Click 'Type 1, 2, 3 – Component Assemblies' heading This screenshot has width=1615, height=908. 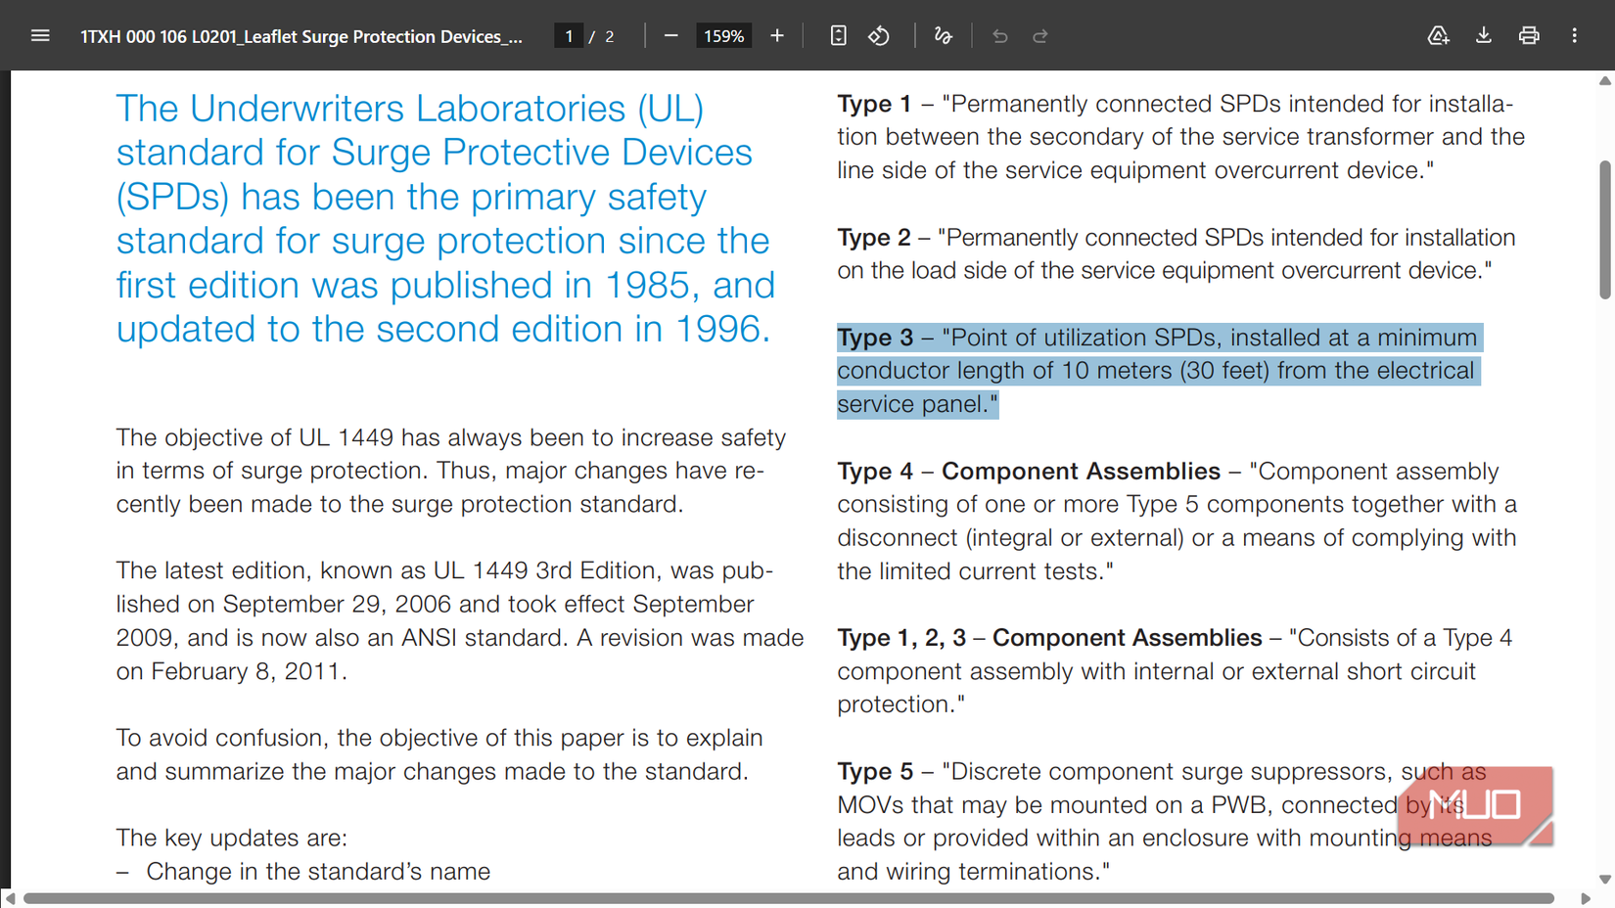click(x=1049, y=638)
